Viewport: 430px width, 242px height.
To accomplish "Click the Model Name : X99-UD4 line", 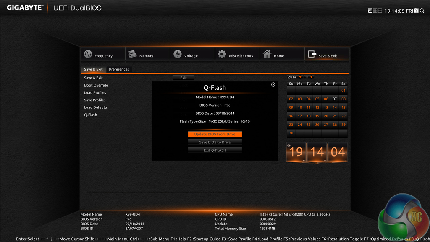I will 215,97.
